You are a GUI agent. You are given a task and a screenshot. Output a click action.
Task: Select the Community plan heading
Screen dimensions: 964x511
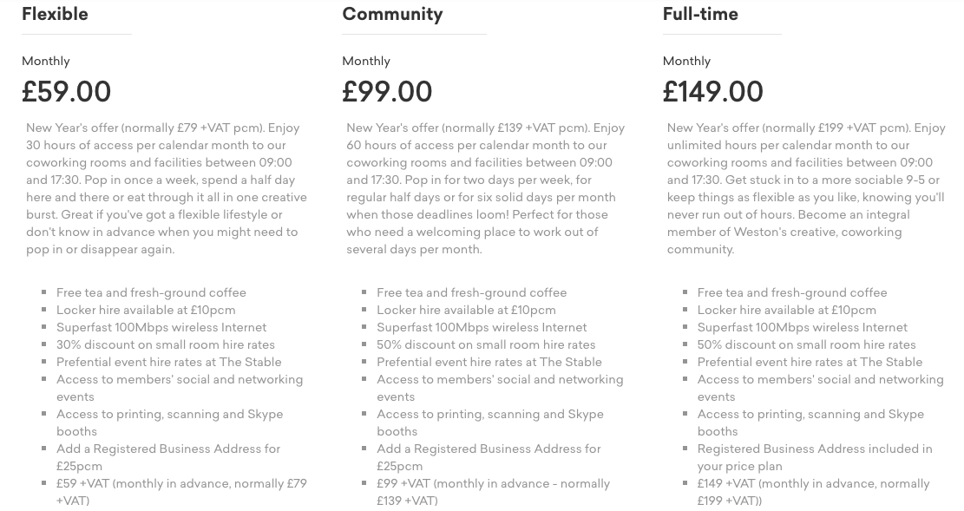coord(392,14)
